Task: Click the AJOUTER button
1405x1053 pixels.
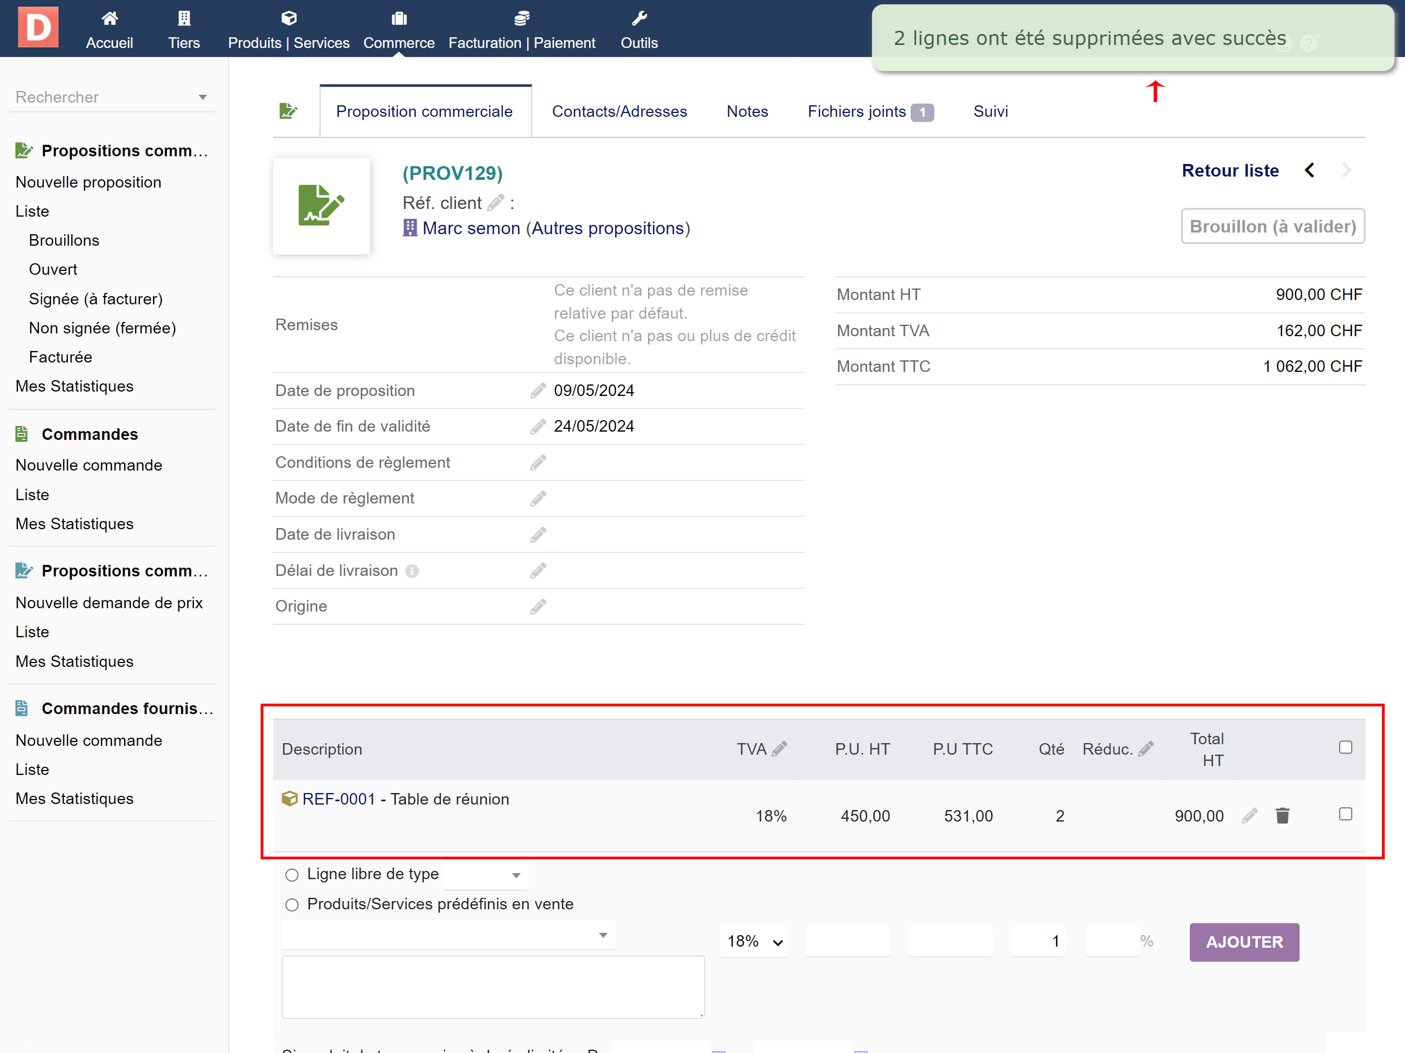Action: pyautogui.click(x=1243, y=942)
